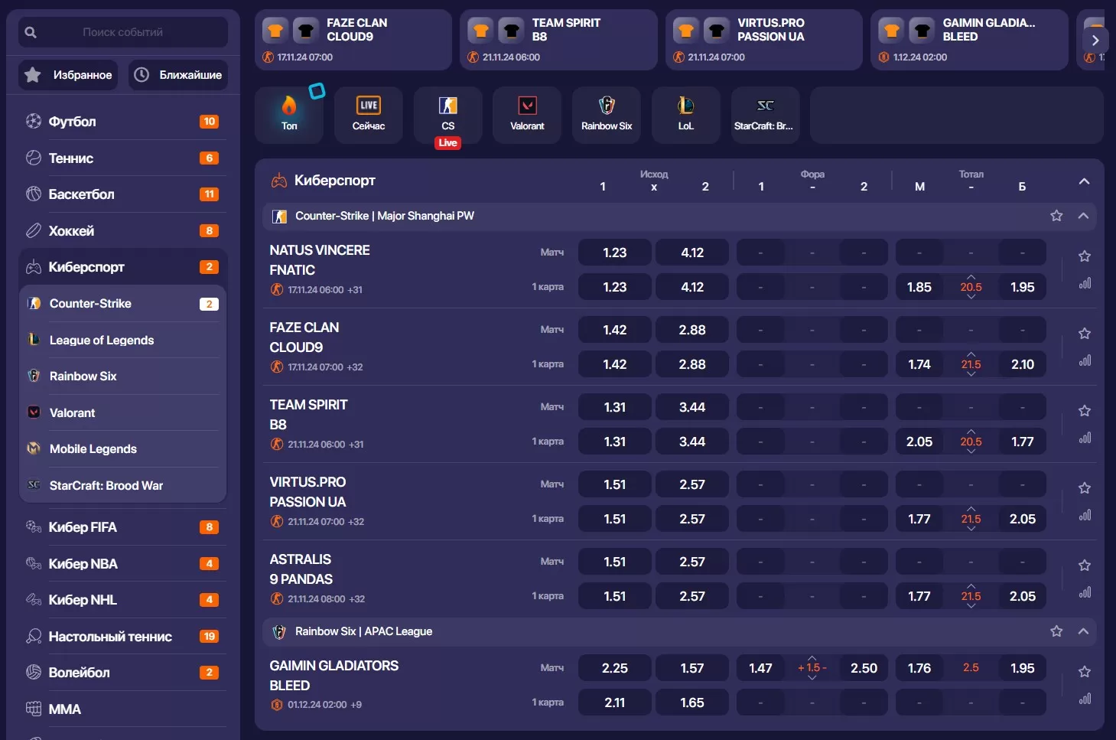Star the Rainbow Six APAC League
Image resolution: width=1116 pixels, height=740 pixels.
[x=1056, y=631]
